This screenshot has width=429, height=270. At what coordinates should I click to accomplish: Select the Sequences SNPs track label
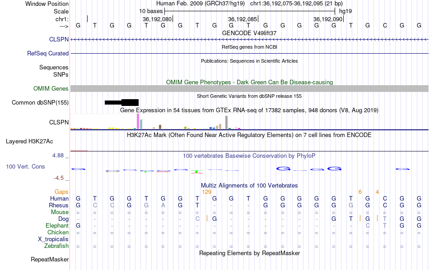click(x=54, y=71)
